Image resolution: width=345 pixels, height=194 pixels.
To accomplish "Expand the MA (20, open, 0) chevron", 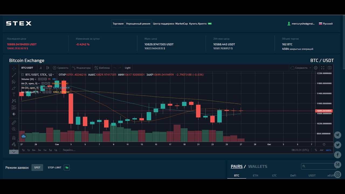I will (x=40, y=88).
